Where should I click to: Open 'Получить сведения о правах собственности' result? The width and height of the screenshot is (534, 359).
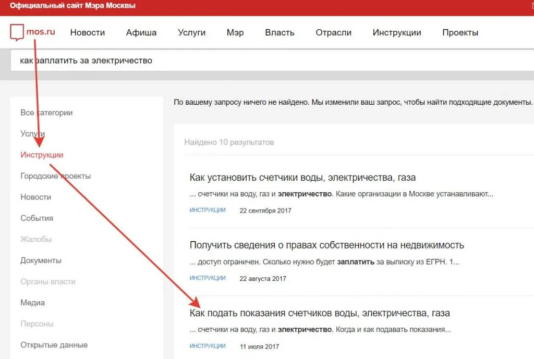(x=326, y=245)
